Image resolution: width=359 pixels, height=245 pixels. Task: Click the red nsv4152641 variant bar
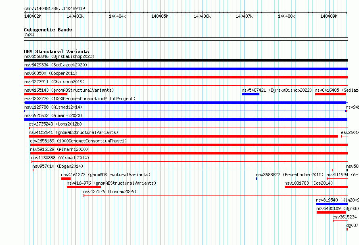184,136
